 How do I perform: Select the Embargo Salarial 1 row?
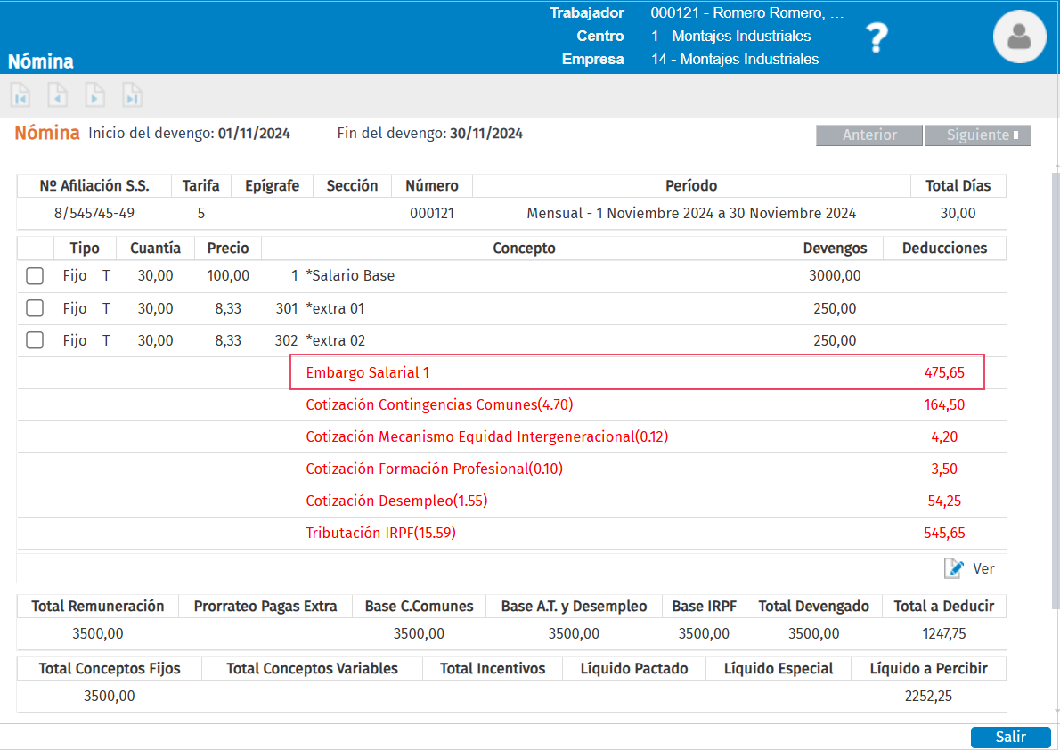pos(636,372)
